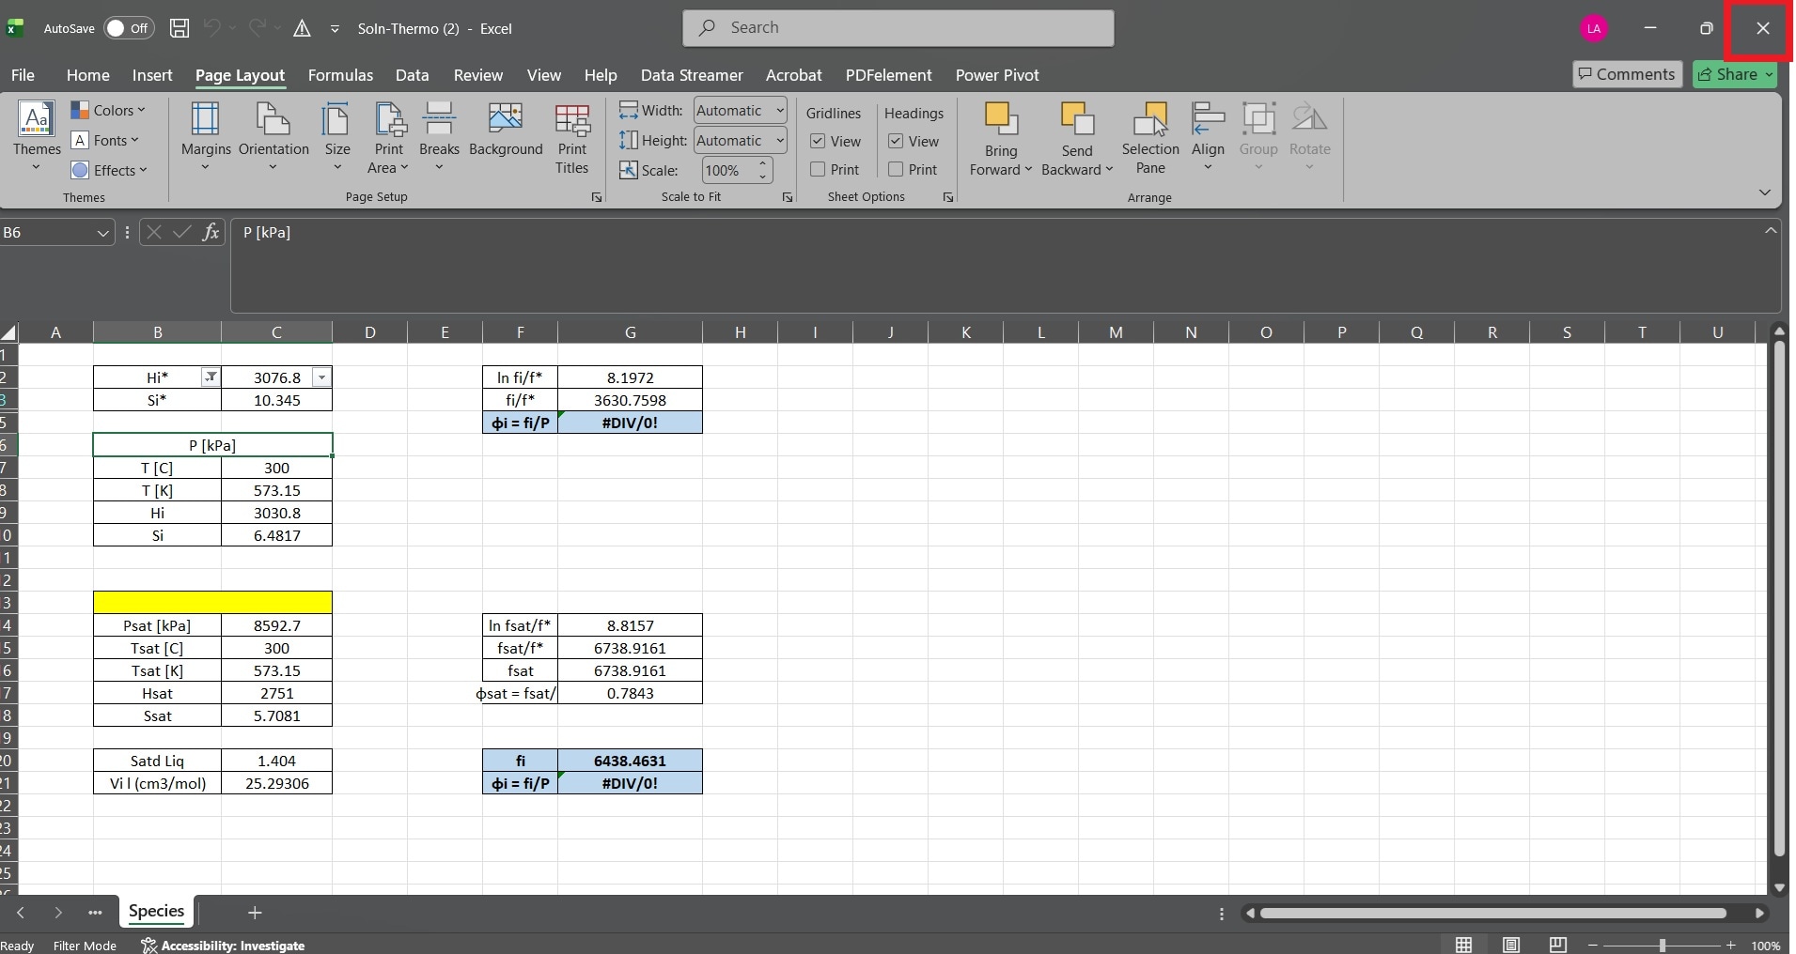Open the Name Box dropdown
Image resolution: width=1796 pixels, height=954 pixels.
click(102, 232)
